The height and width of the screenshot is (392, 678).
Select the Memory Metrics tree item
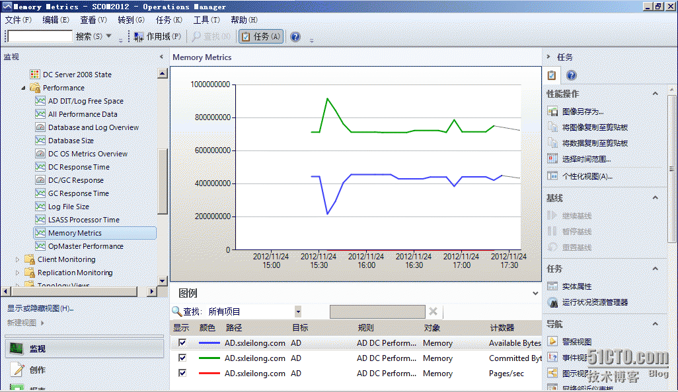point(94,233)
